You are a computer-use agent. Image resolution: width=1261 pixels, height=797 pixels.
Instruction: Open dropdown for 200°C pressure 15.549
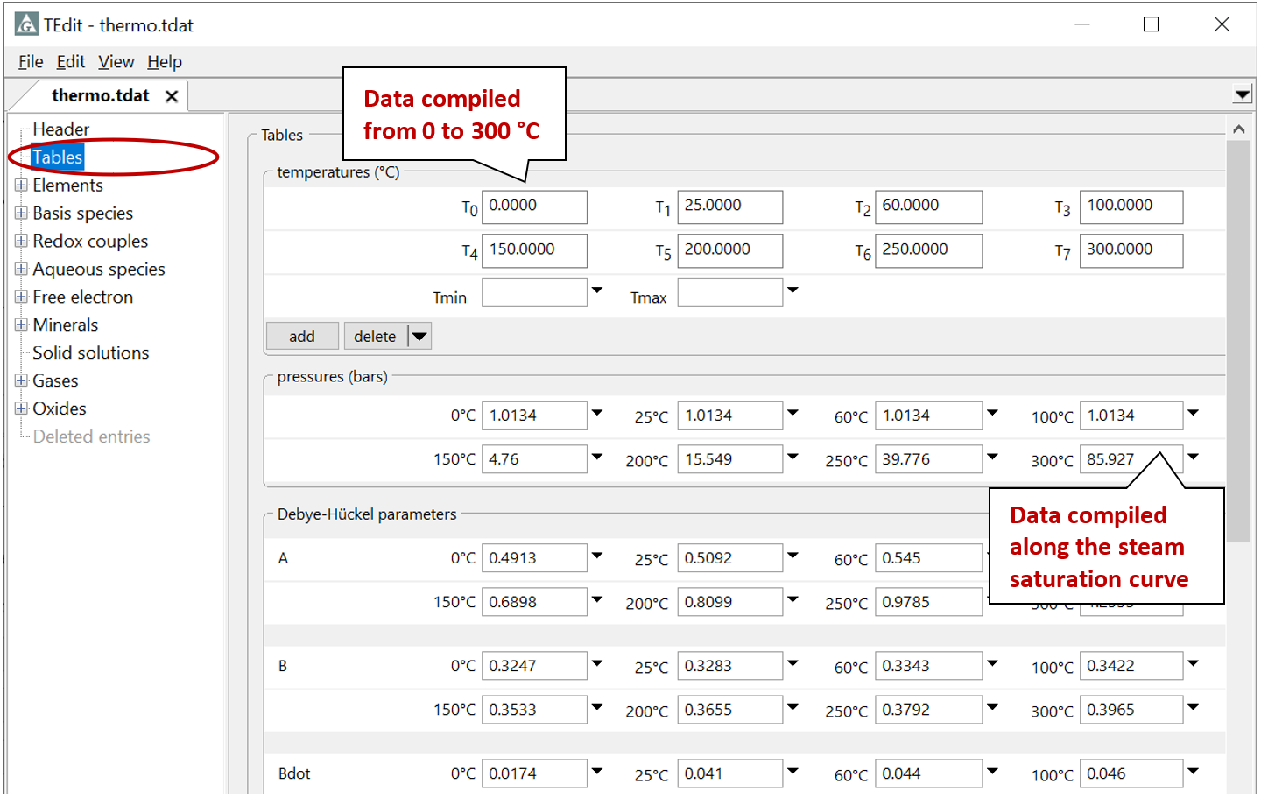click(x=793, y=457)
